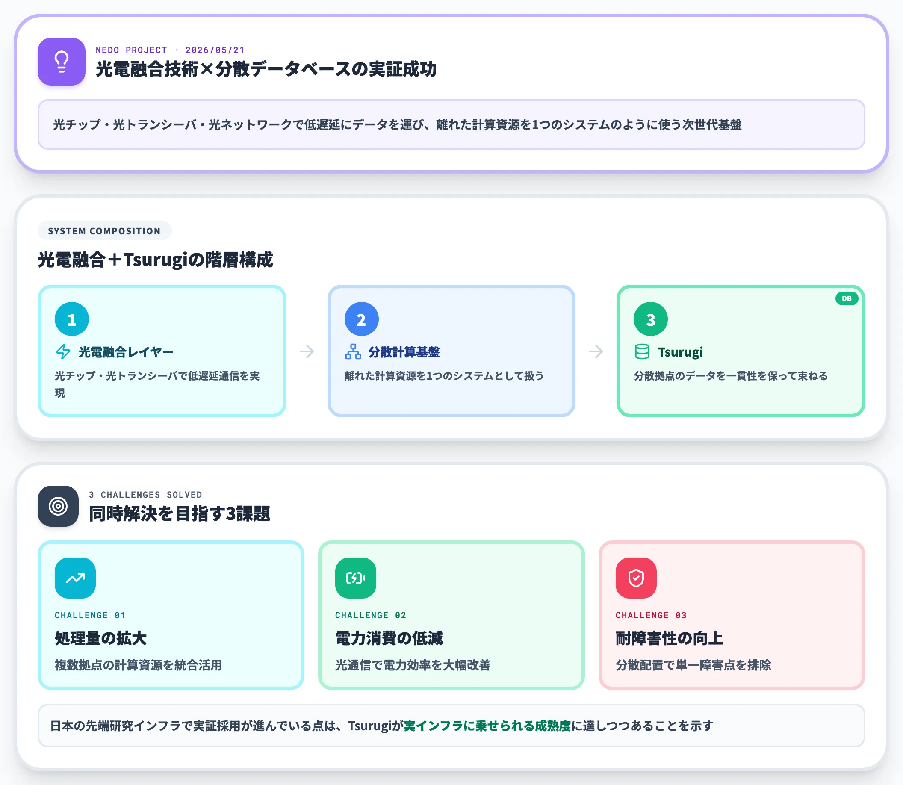Click the blue number 2 circle badge

click(x=361, y=319)
